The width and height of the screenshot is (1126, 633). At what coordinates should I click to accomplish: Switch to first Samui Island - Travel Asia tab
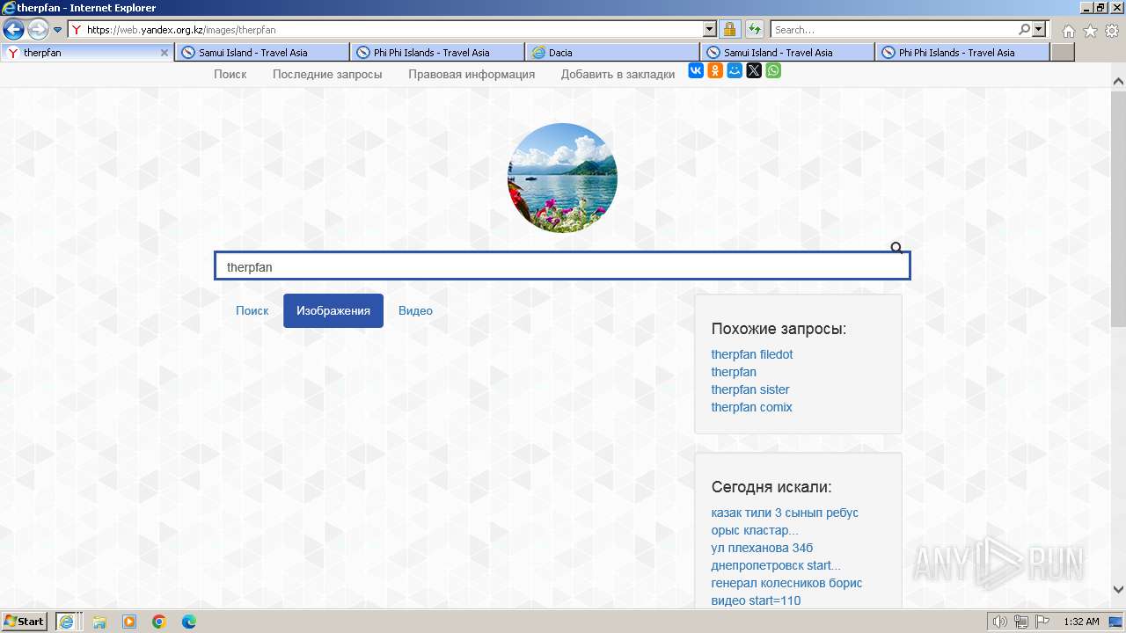coord(262,53)
